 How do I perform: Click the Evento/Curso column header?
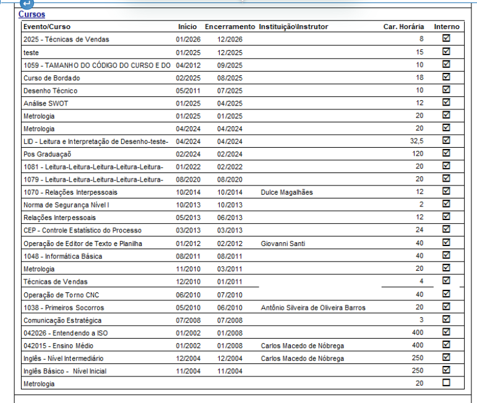[47, 27]
